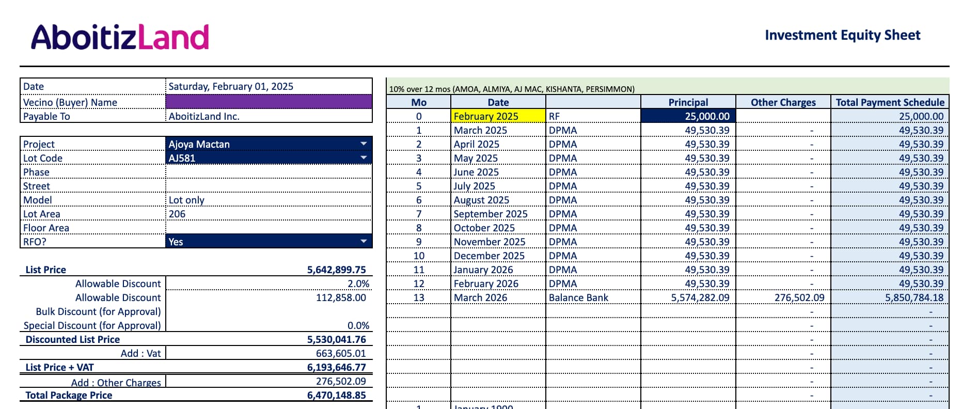The height and width of the screenshot is (409, 977).
Task: Select the Discounted List Price value 5,530,041.76
Action: [x=336, y=339]
